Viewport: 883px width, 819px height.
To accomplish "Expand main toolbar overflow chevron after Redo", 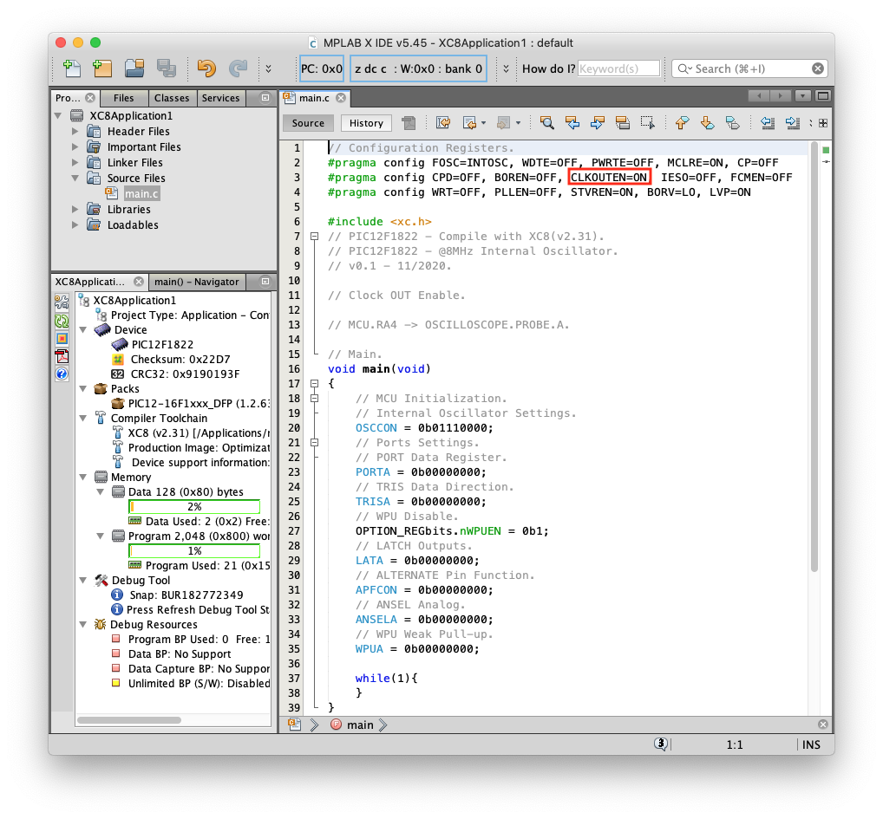I will (x=268, y=68).
